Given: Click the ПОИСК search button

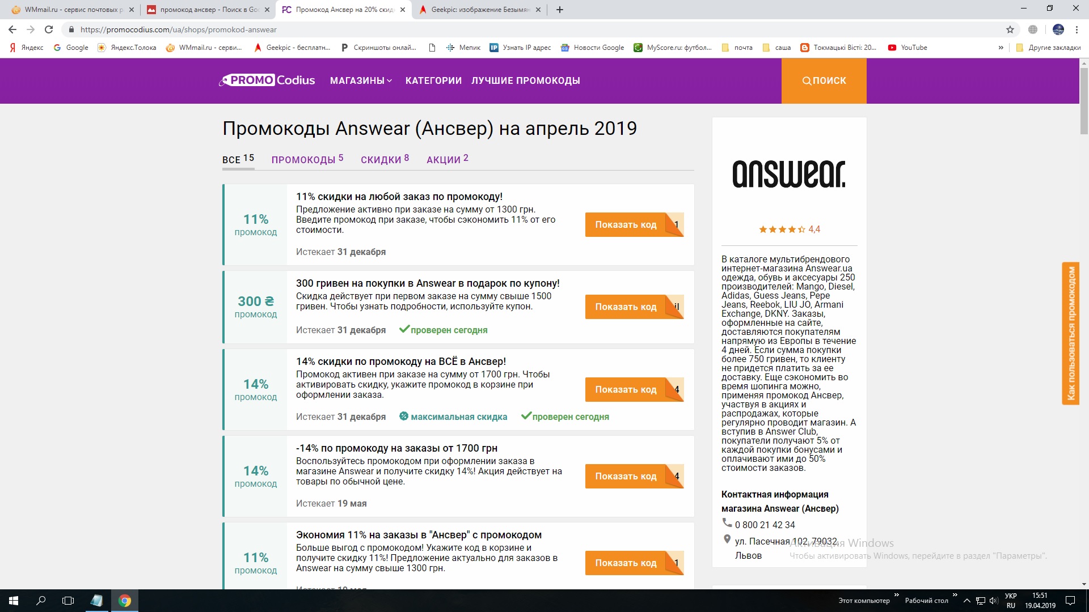Looking at the screenshot, I should point(824,80).
